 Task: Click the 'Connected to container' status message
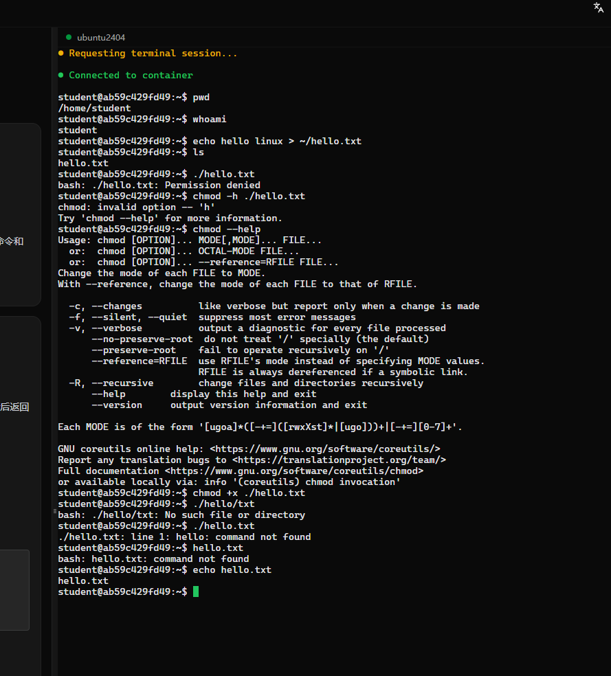click(126, 76)
